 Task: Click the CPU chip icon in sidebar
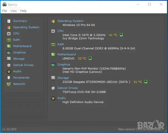click(9, 34)
